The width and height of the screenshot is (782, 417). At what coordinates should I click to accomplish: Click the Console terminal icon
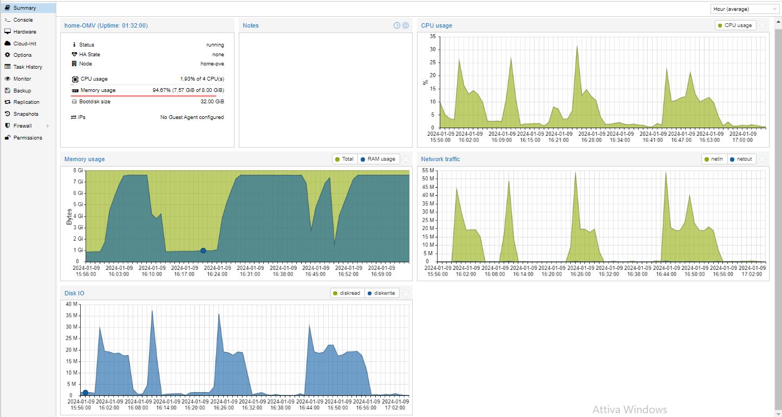click(x=8, y=20)
